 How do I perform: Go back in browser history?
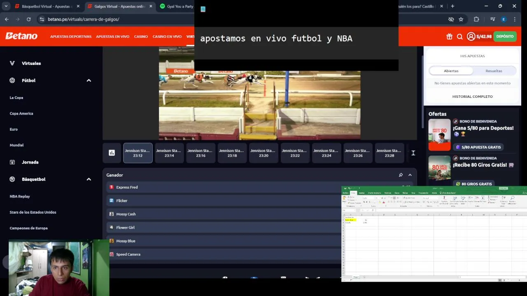[x=7, y=19]
